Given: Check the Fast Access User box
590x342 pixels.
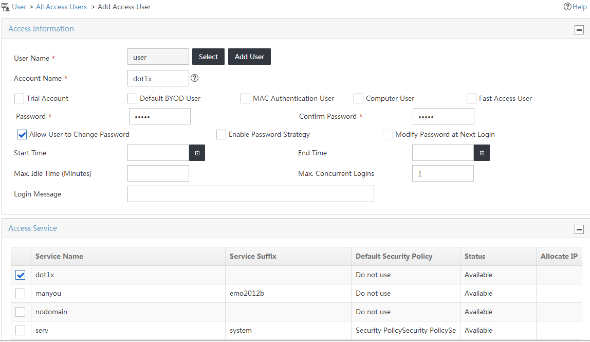Looking at the screenshot, I should 471,98.
